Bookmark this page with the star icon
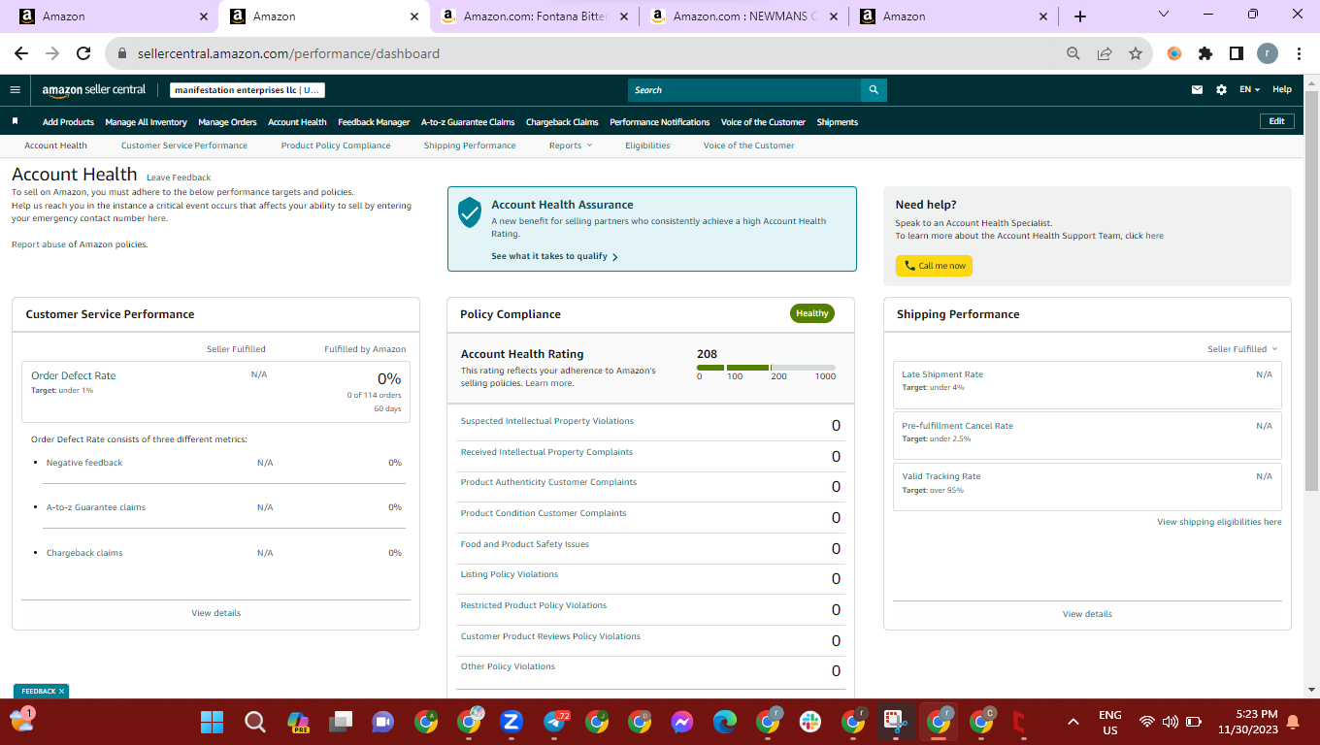The height and width of the screenshot is (745, 1320). point(1136,54)
